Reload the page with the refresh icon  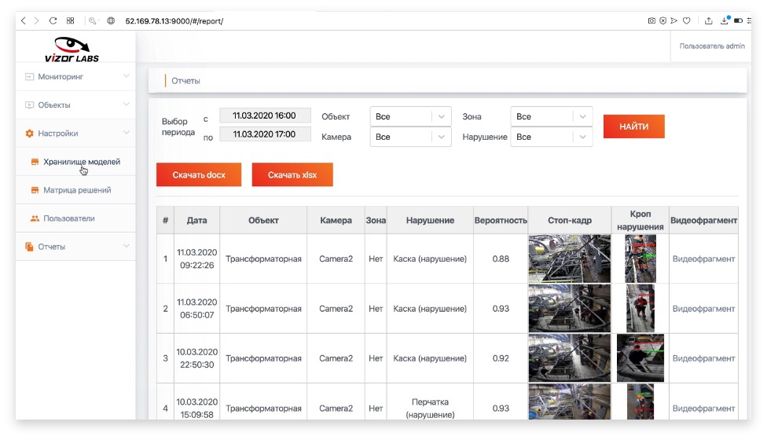click(53, 20)
